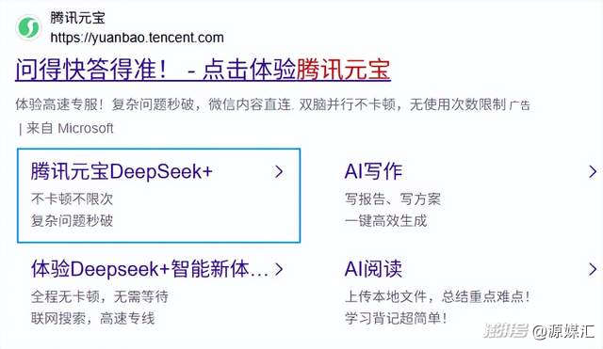
Task: Click the red 腾讯元宝 text in headline
Action: (x=343, y=70)
